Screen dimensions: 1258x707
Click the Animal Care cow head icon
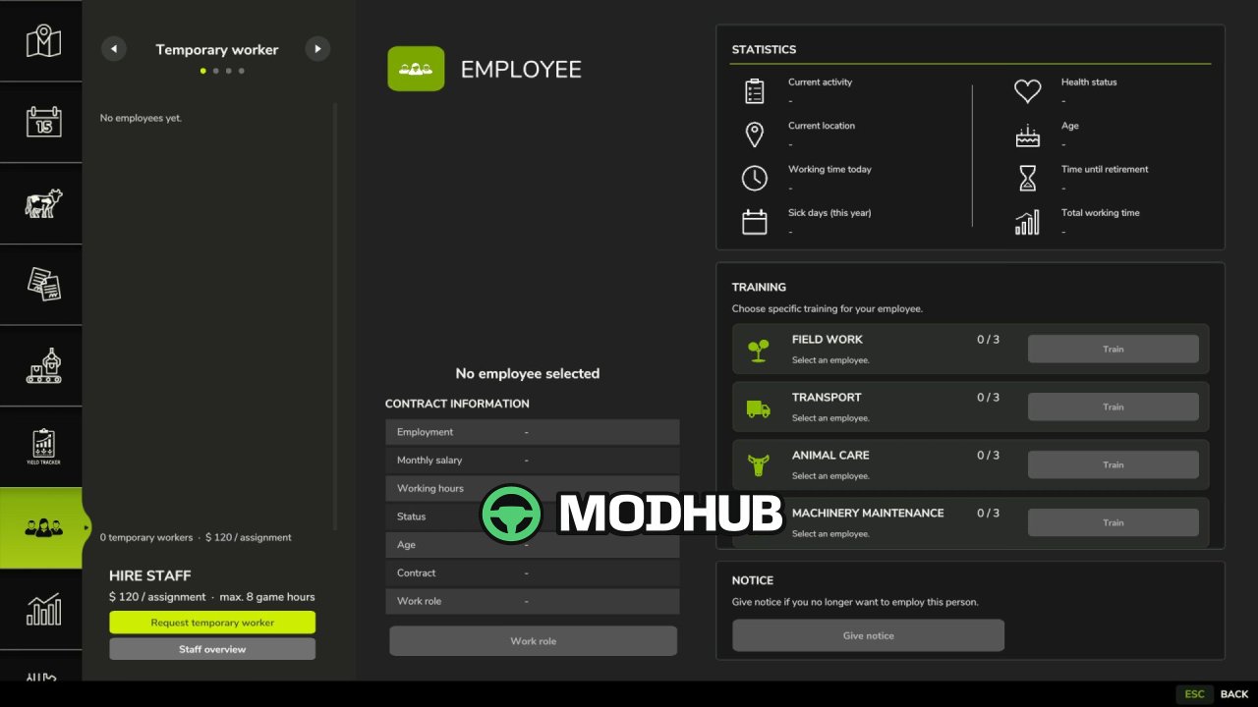pos(758,465)
